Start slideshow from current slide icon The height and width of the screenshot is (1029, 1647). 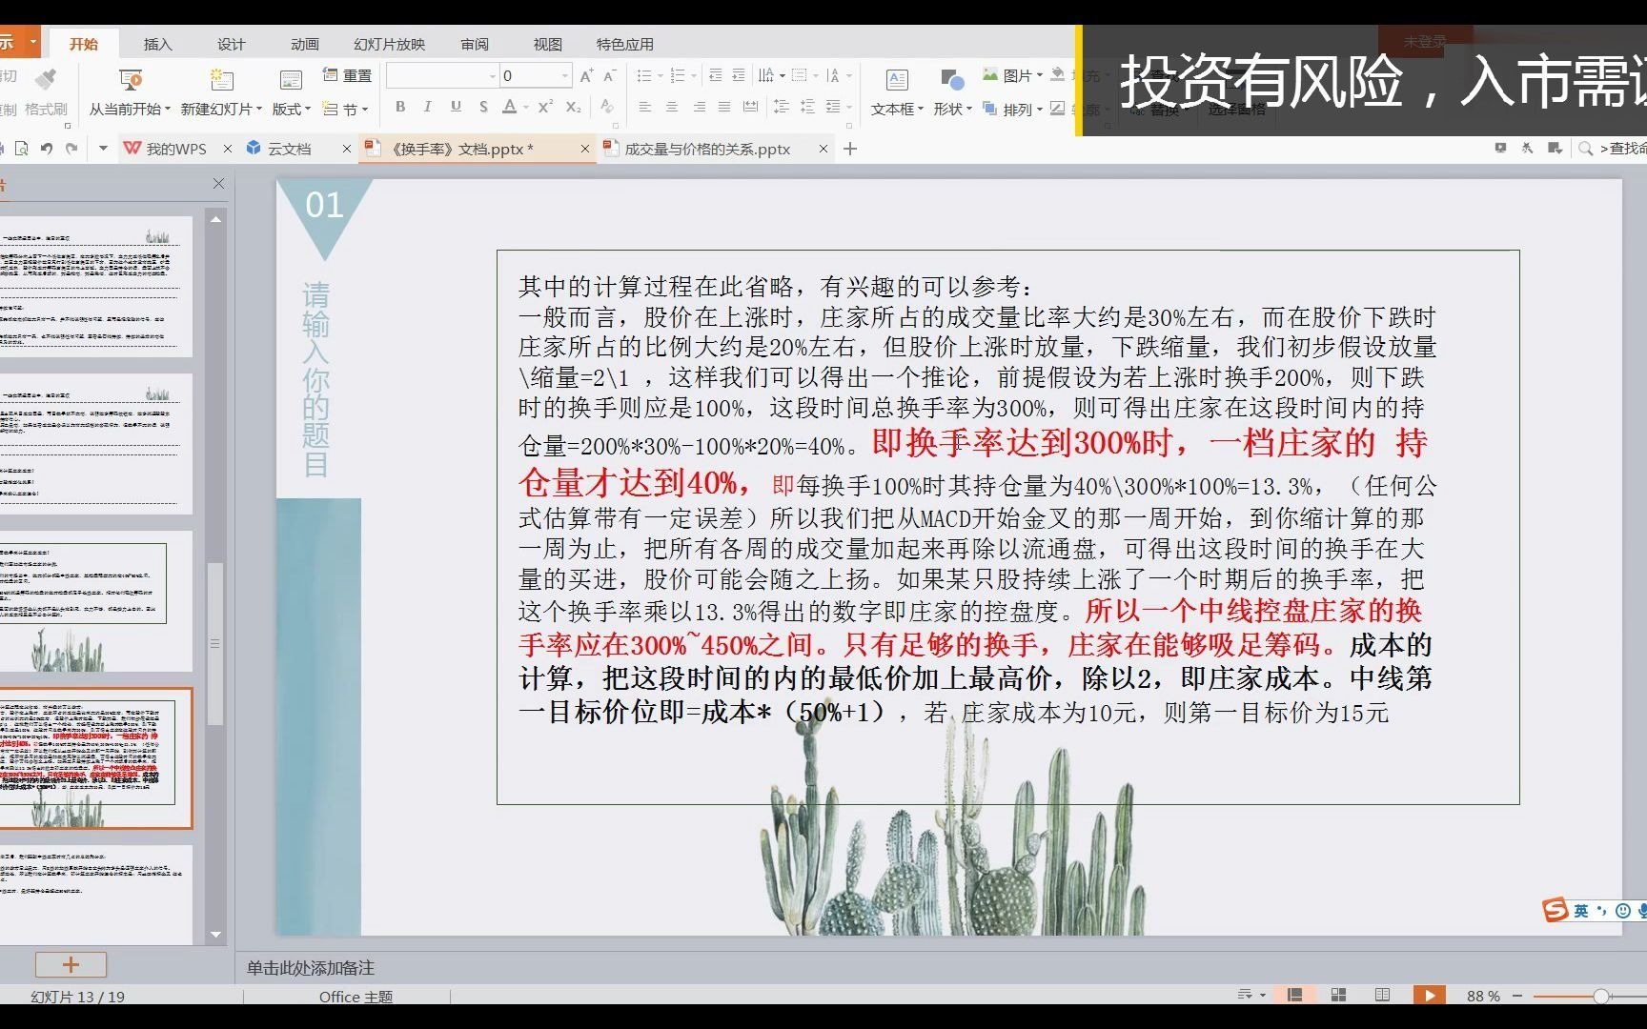(x=130, y=80)
